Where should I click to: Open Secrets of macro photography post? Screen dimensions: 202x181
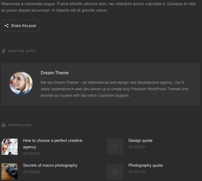pyautogui.click(x=50, y=165)
